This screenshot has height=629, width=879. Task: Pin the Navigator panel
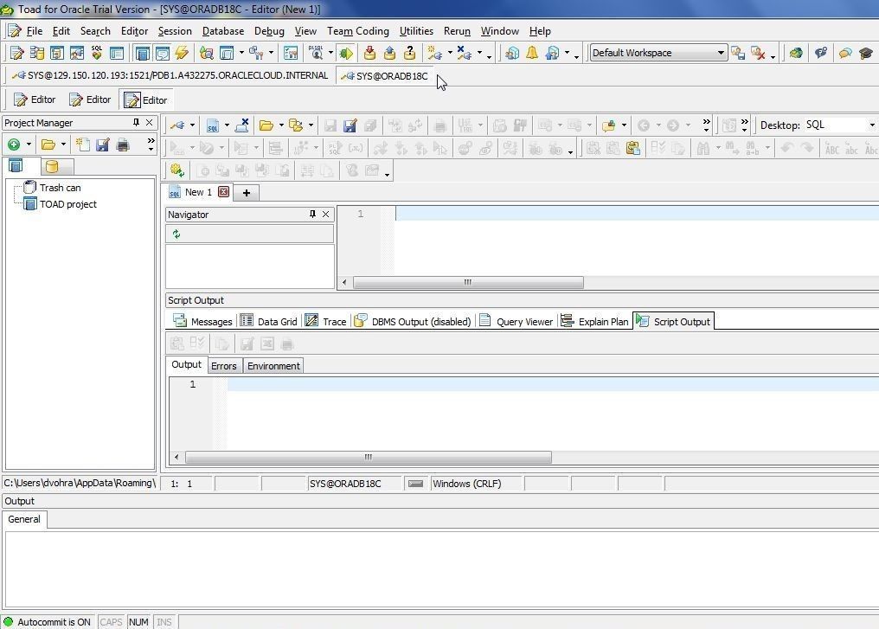click(x=312, y=215)
